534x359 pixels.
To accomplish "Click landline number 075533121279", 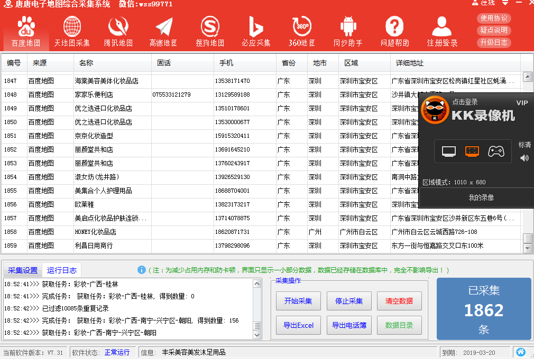I will tap(171, 95).
